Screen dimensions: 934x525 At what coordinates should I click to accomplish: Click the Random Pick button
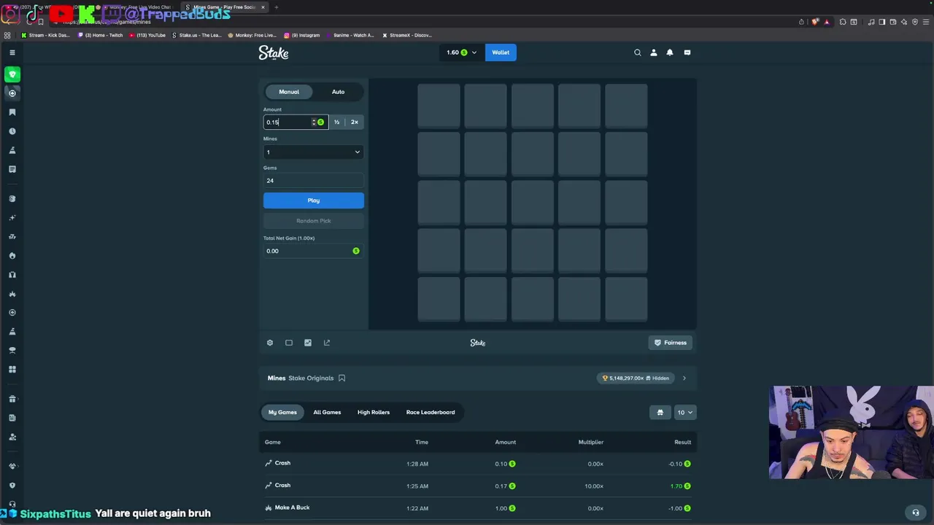pos(314,221)
